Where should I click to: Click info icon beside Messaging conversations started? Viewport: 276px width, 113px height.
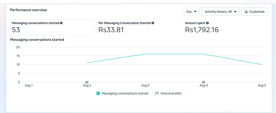61,23
